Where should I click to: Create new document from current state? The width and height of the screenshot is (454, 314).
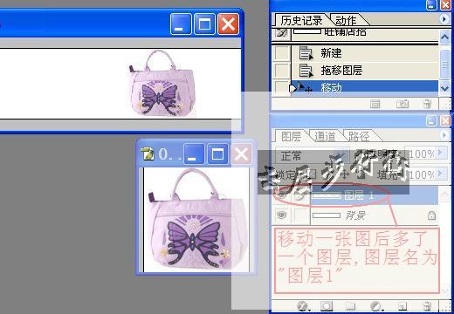point(375,104)
